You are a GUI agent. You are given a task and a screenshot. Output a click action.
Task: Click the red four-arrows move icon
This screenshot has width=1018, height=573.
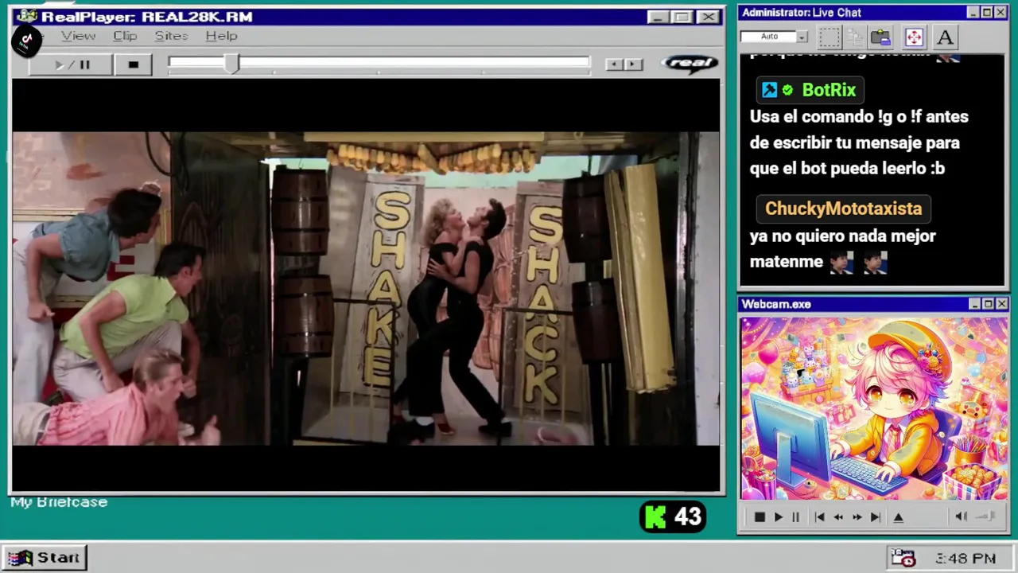(x=914, y=37)
